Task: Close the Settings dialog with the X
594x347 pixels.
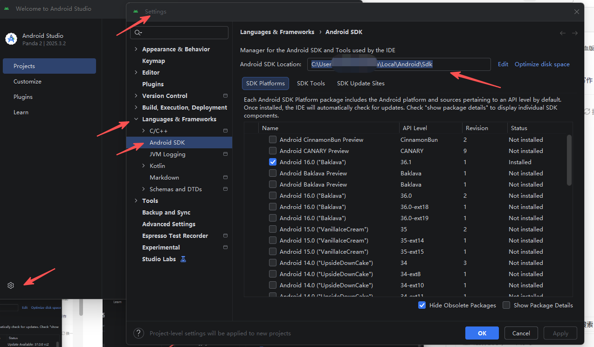Action: [x=577, y=12]
